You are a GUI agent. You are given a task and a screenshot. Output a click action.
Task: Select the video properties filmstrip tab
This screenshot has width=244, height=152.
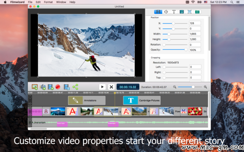(x=158, y=12)
